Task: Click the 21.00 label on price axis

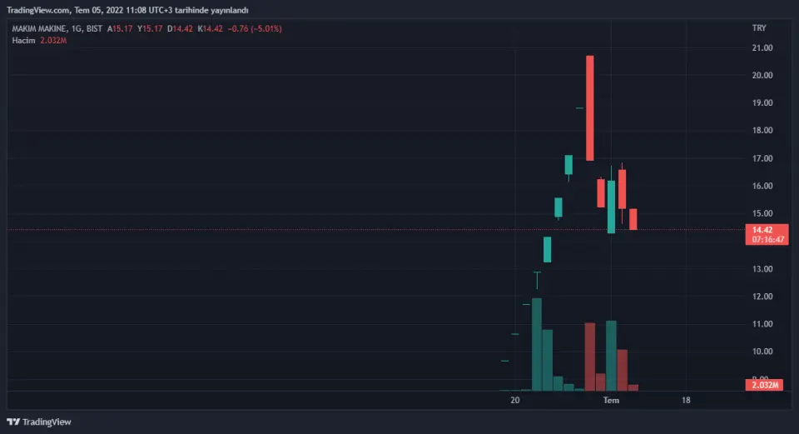Action: [762, 48]
